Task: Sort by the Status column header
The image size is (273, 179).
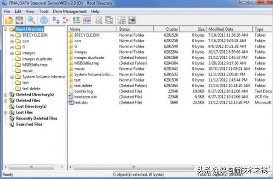Action: pos(135,29)
